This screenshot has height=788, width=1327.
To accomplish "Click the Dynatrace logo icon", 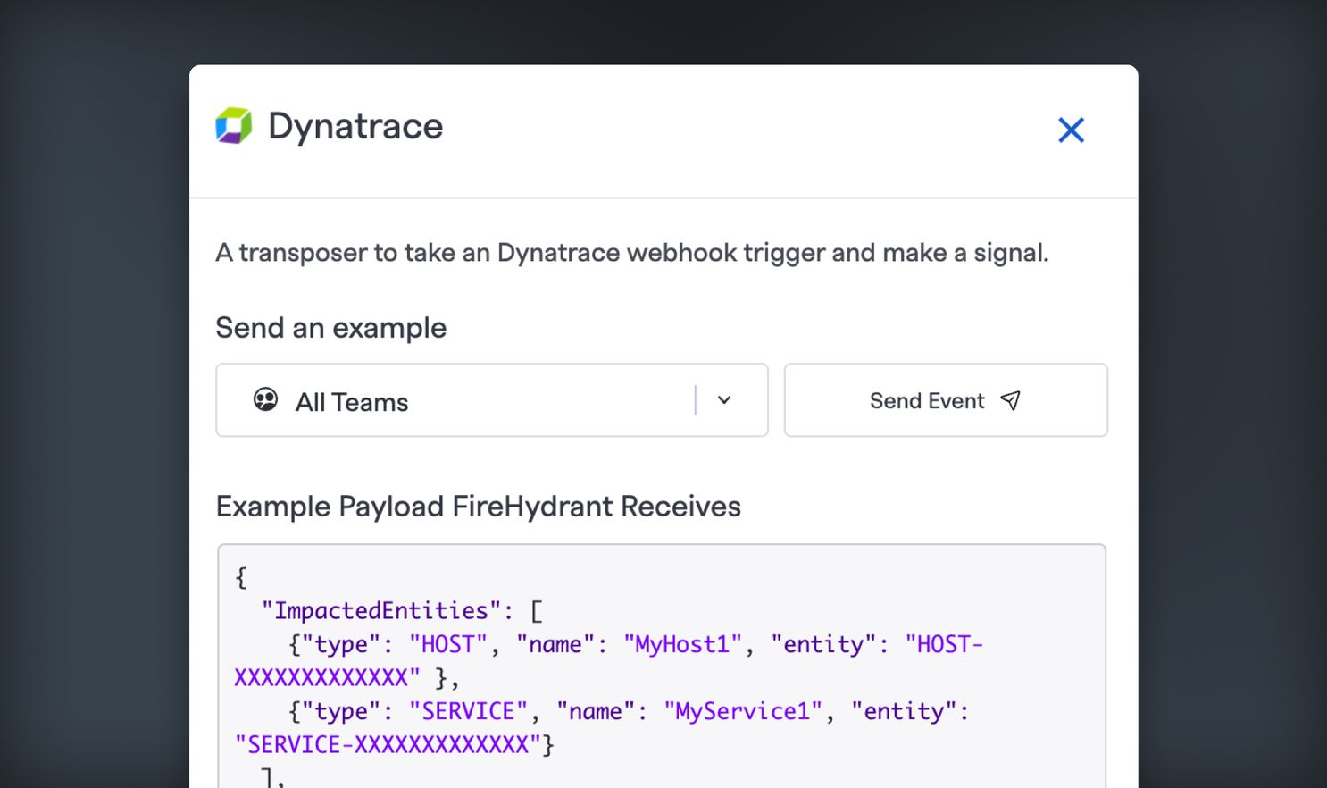I will pos(234,126).
